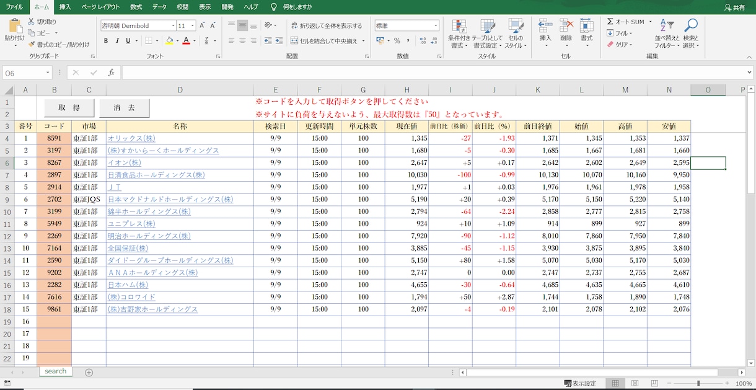Viewport: 756px width, 390px height.
Task: Open the Name Box dropdown arrow
Action: (x=48, y=73)
